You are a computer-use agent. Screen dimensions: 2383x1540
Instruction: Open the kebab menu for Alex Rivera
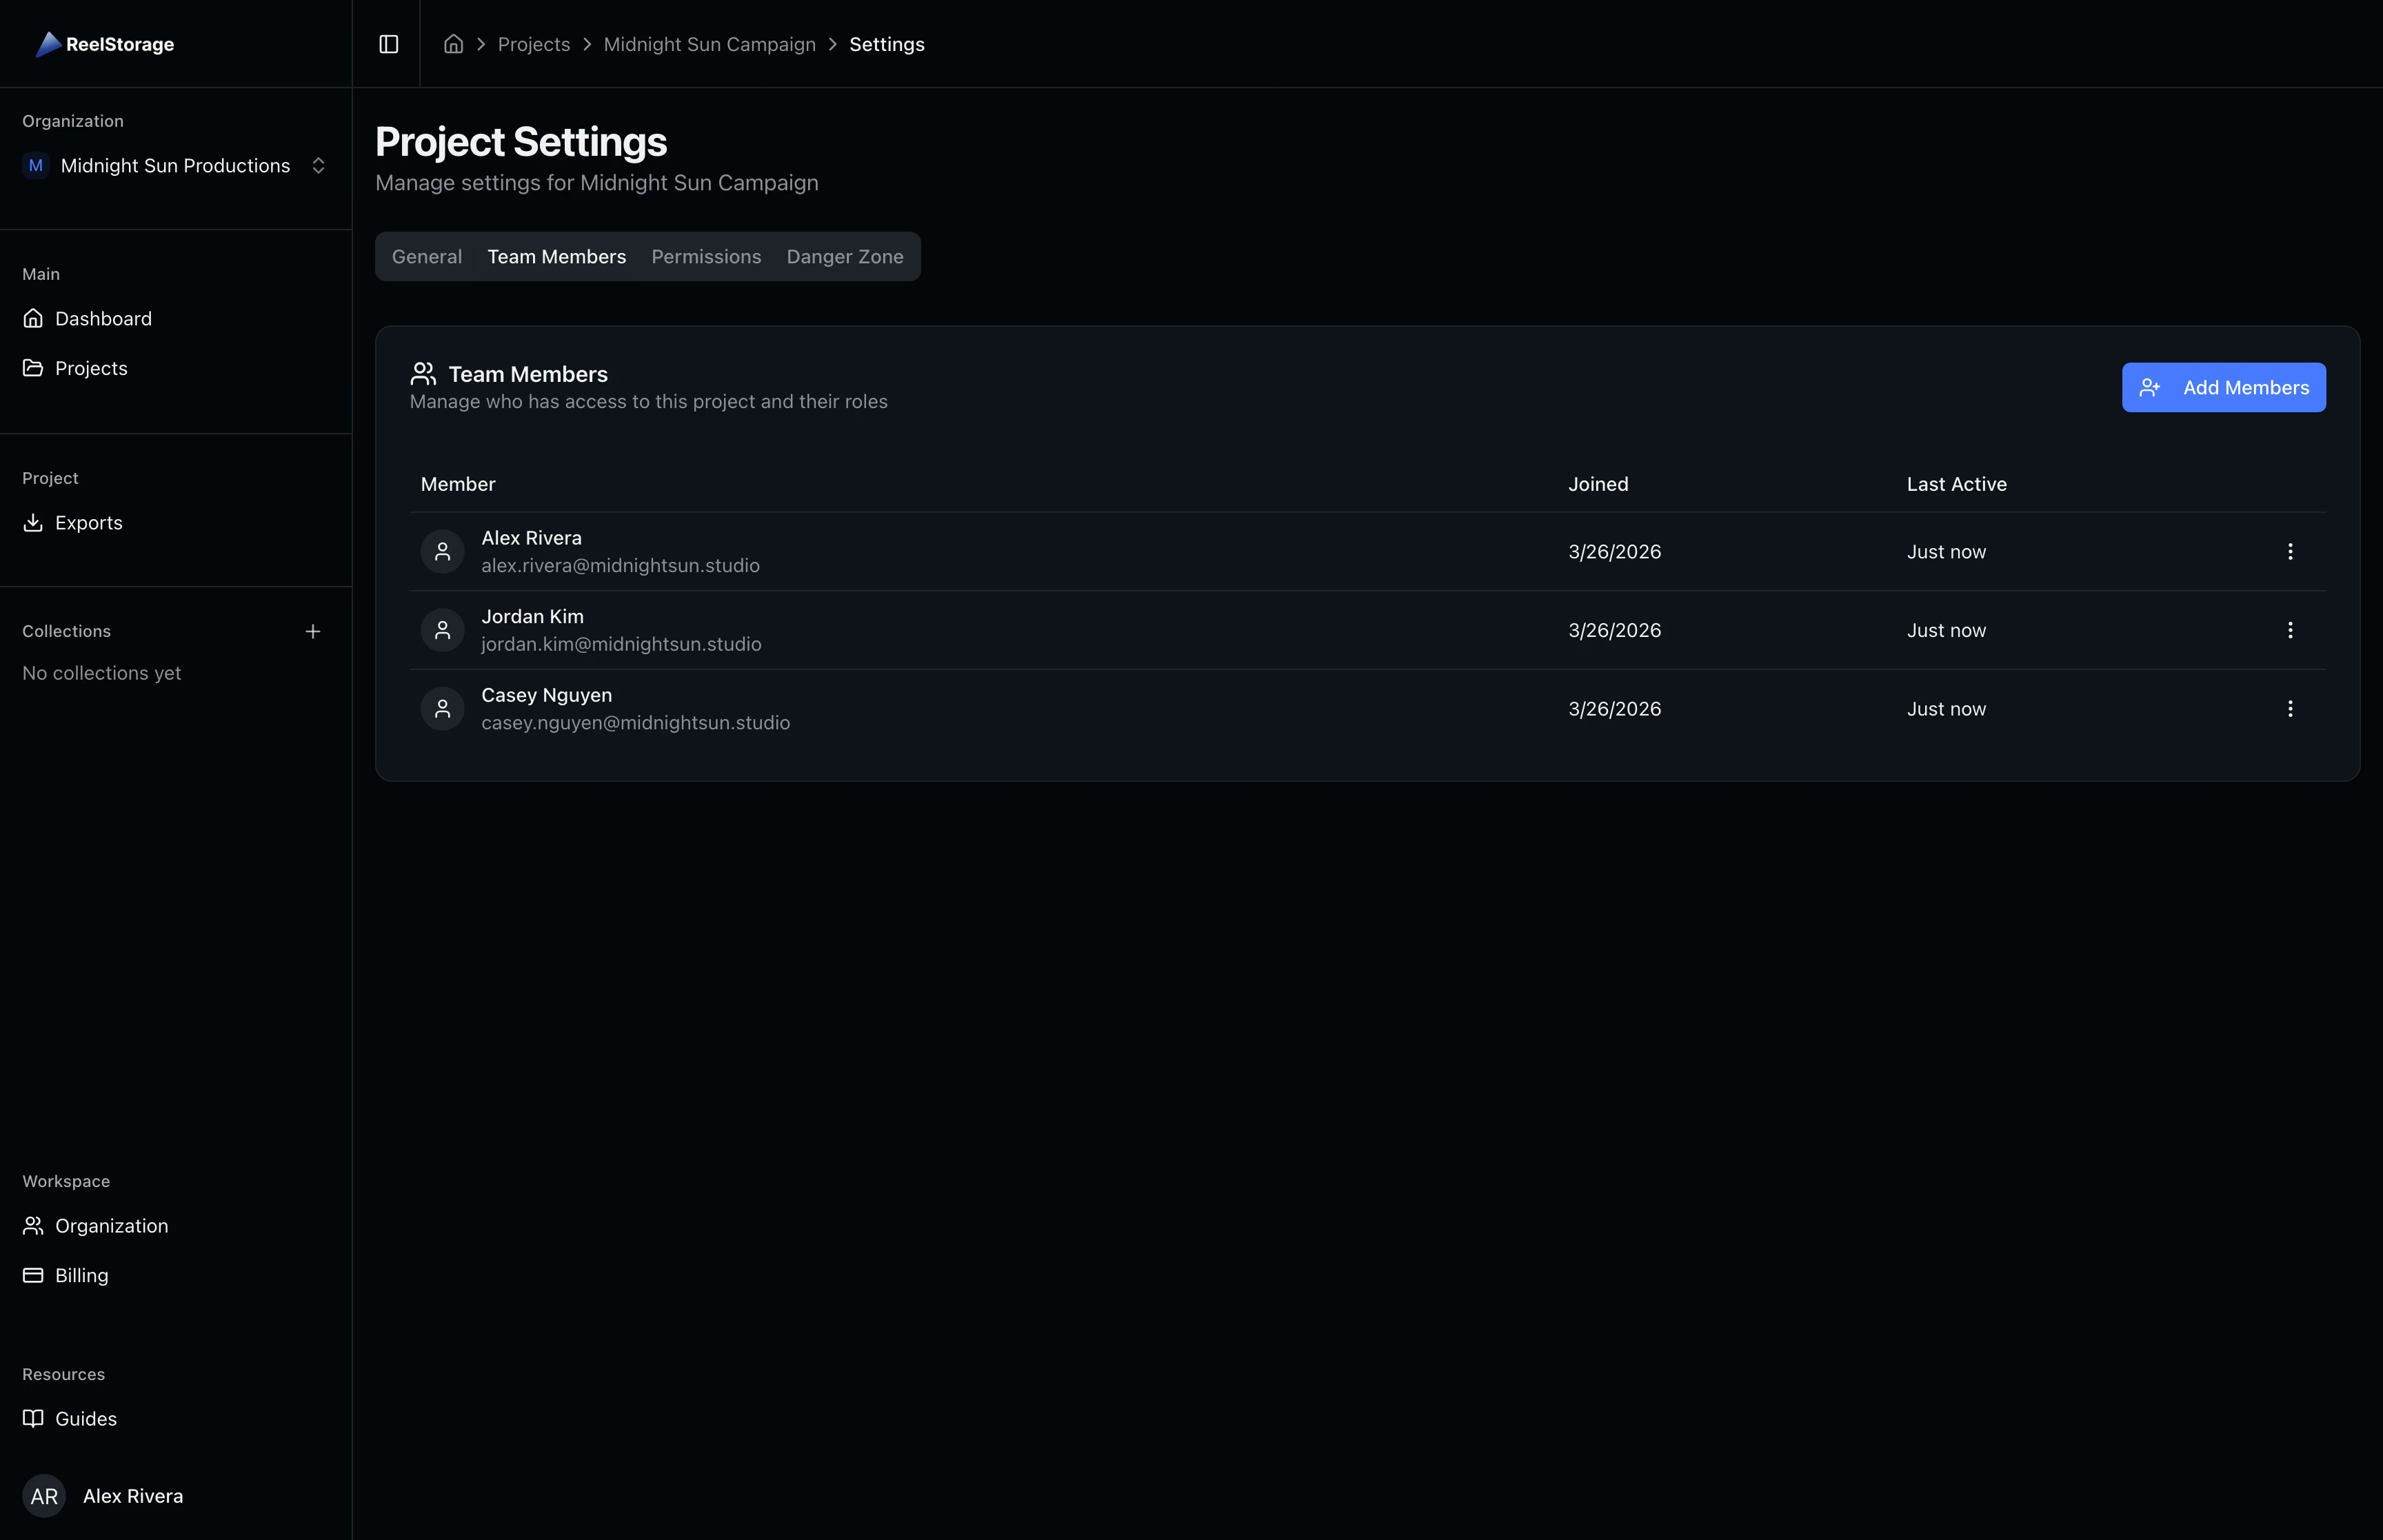click(x=2291, y=551)
